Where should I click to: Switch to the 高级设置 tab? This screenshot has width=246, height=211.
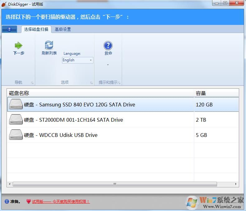63,29
